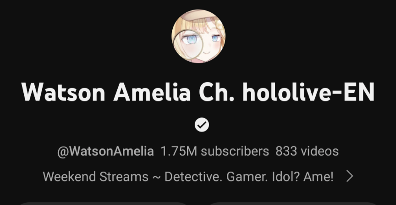
Task: Open the 833 videos count
Action: click(x=307, y=151)
